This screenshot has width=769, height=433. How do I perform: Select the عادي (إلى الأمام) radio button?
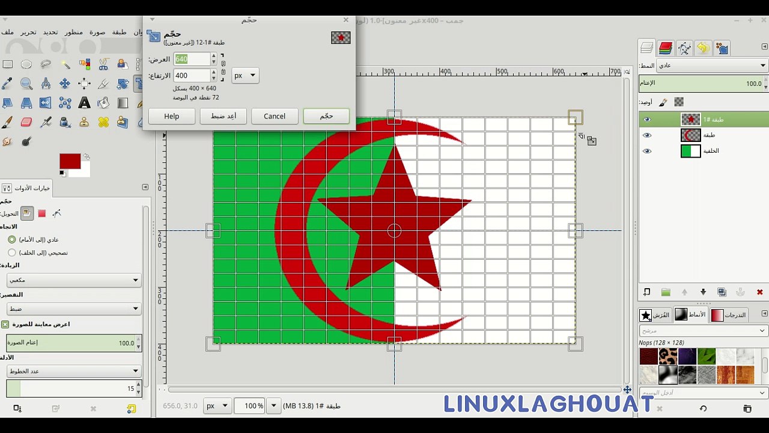[x=12, y=239]
